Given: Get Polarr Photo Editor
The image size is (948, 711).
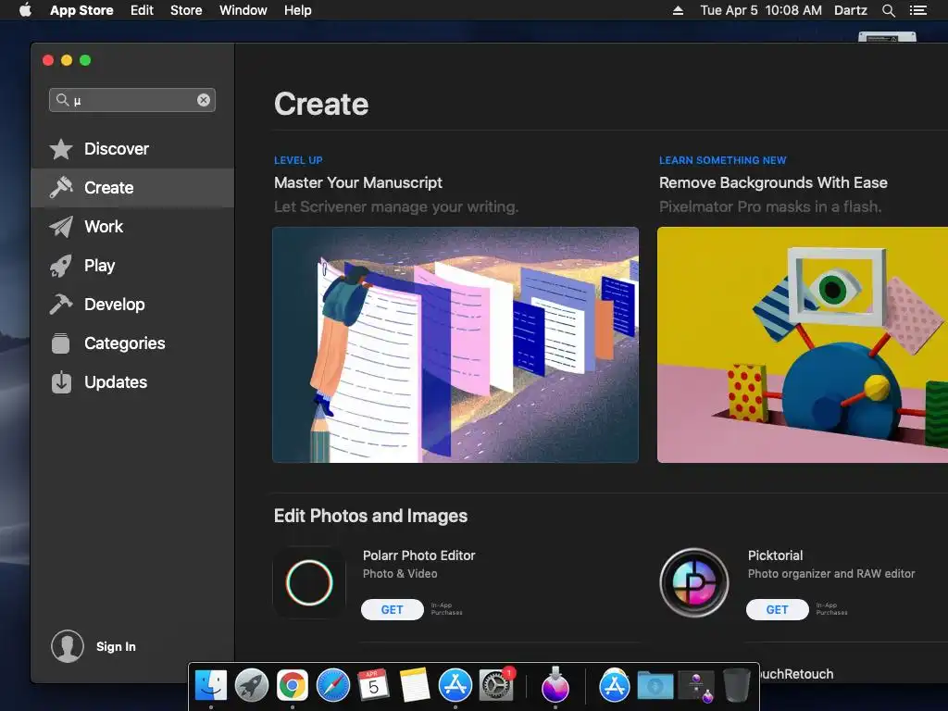Looking at the screenshot, I should tap(393, 609).
